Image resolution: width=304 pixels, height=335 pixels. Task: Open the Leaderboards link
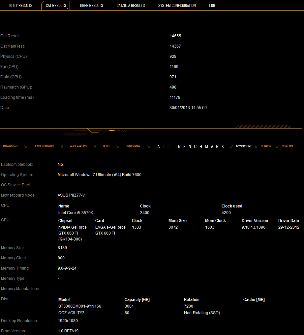tap(44, 146)
